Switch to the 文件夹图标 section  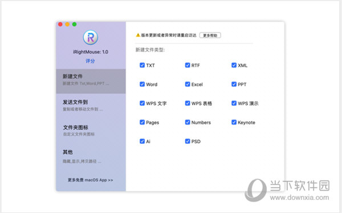tap(91, 131)
